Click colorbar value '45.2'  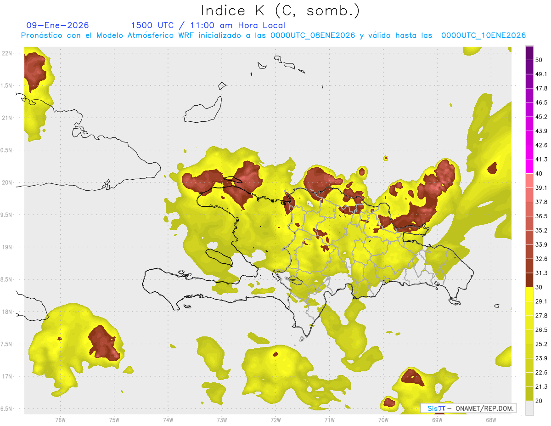coord(541,117)
